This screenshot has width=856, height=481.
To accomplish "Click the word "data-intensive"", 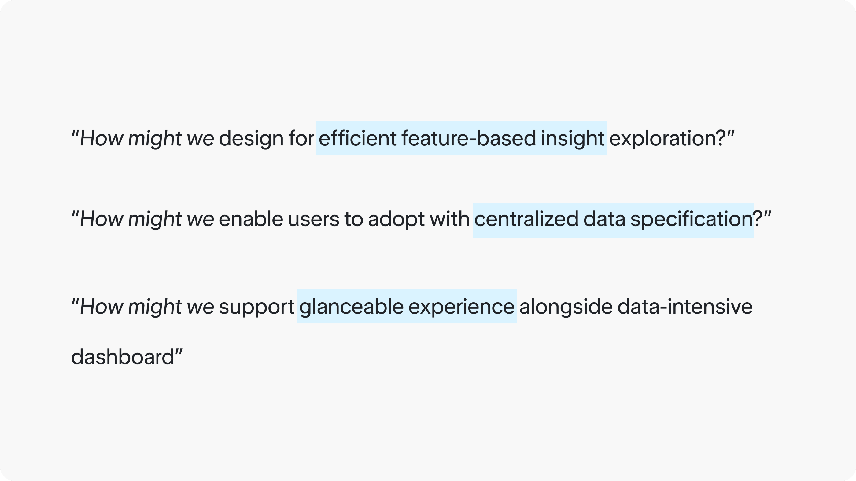I will [685, 306].
